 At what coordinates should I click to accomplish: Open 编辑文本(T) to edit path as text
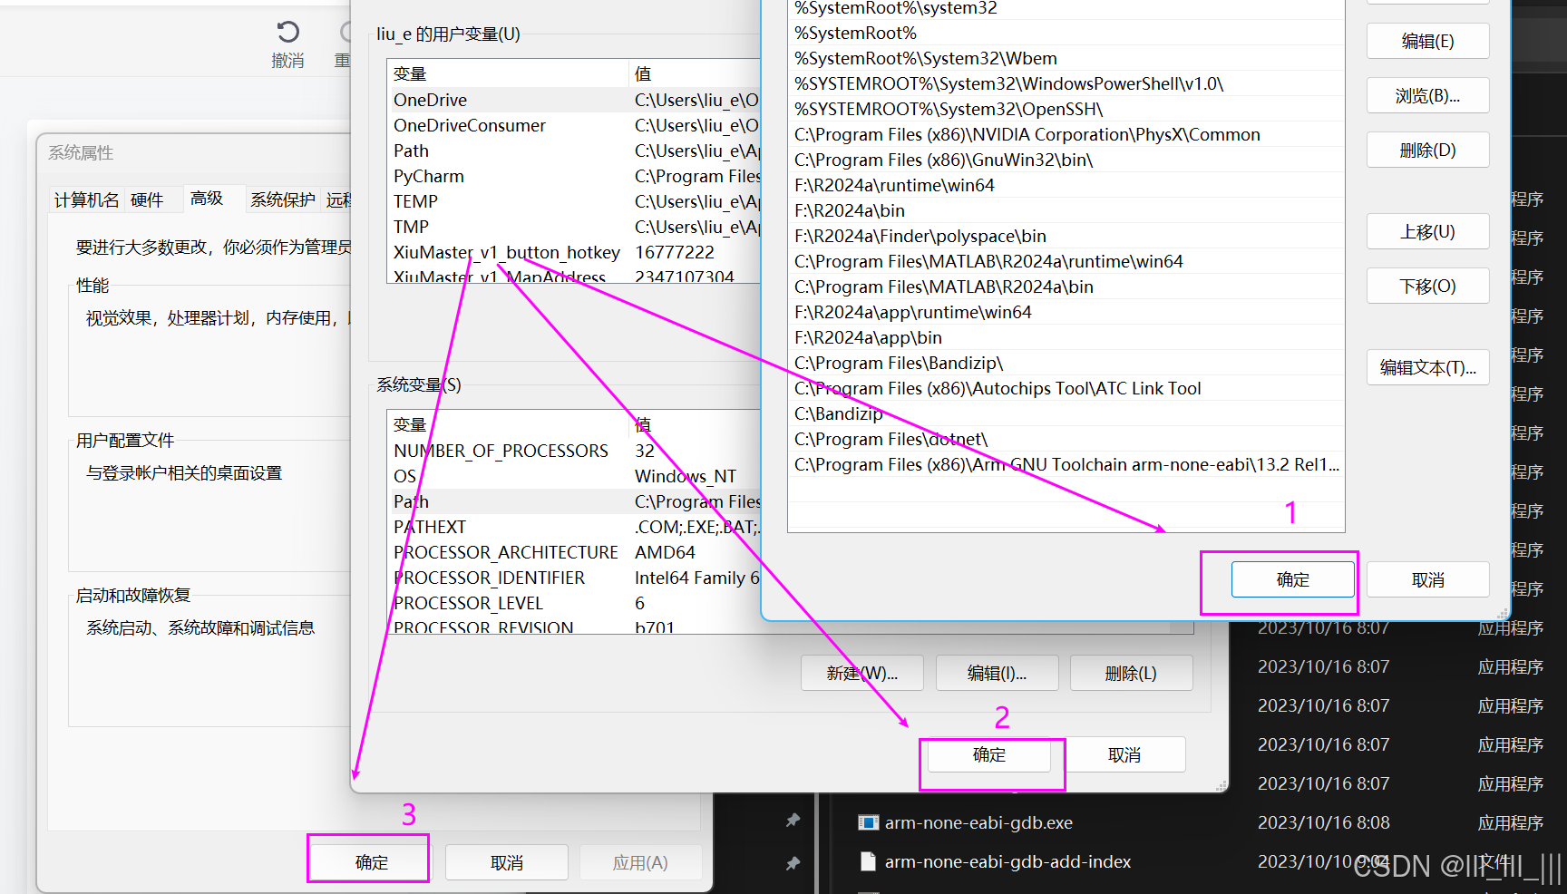pyautogui.click(x=1427, y=367)
